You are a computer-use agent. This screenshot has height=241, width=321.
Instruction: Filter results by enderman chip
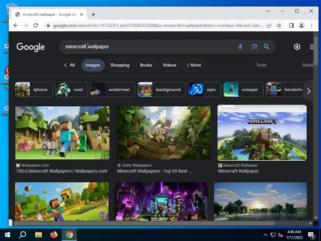[x=113, y=89]
